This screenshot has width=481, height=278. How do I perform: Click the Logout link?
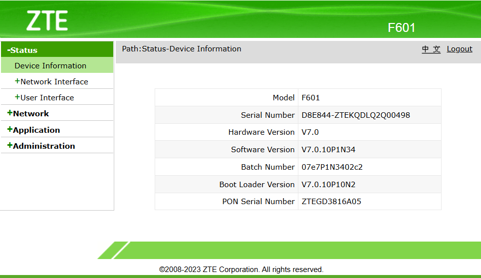[x=459, y=49]
